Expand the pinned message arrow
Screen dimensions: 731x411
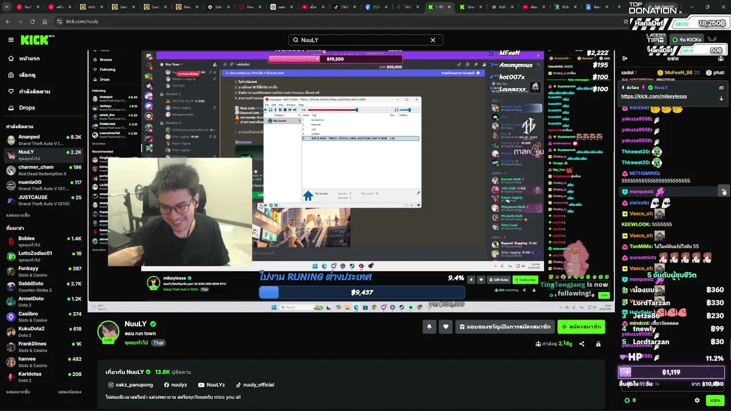coord(721,98)
